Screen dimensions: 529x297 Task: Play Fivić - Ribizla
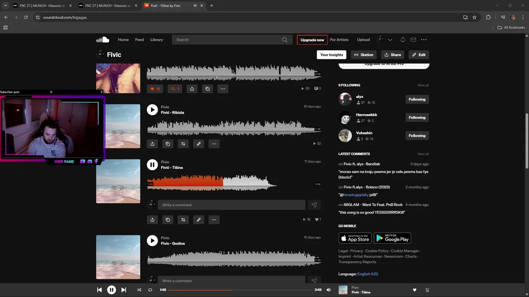click(152, 110)
